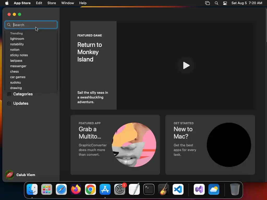This screenshot has width=267, height=200.
Task: Open the Trash in the Dock
Action: click(235, 189)
